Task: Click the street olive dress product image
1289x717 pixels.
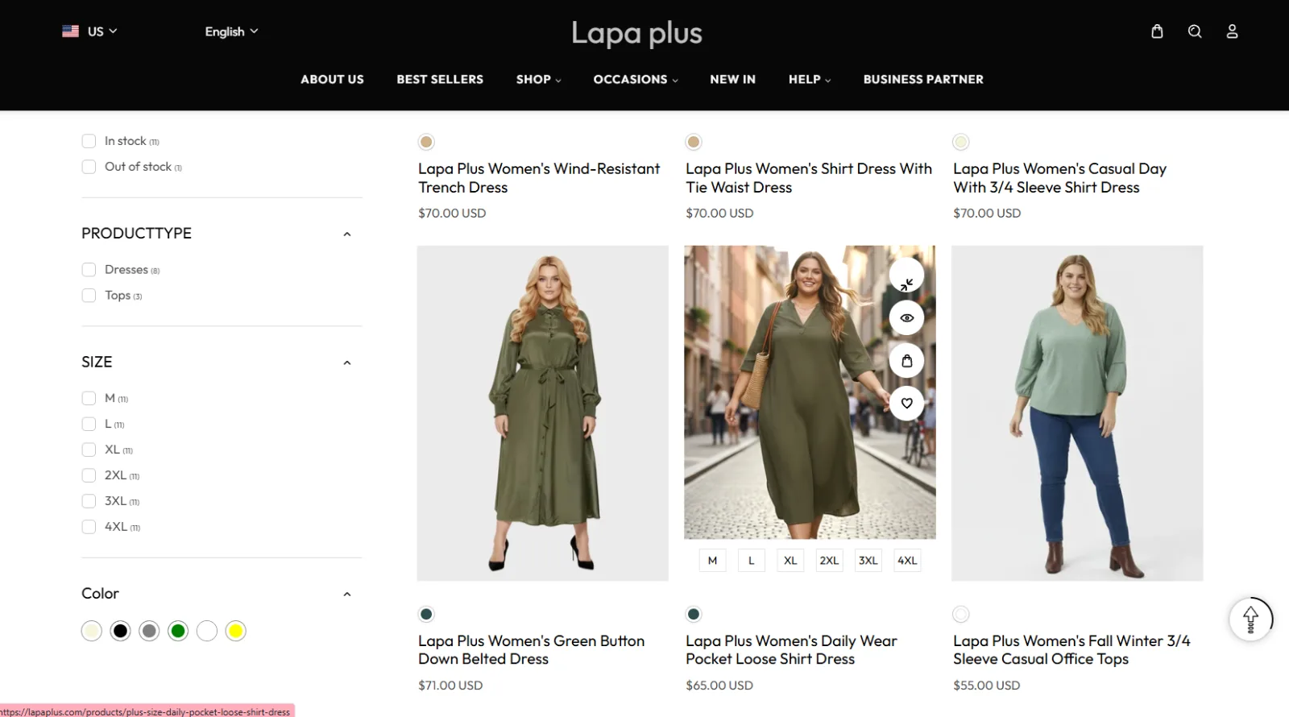Action: coord(810,392)
